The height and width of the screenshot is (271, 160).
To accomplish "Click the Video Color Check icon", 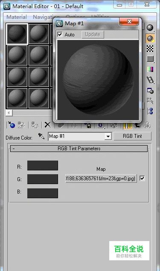I will click(x=150, y=69).
